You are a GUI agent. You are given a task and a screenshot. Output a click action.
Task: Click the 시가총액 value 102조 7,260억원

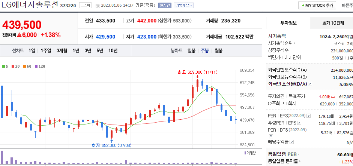point(336,36)
